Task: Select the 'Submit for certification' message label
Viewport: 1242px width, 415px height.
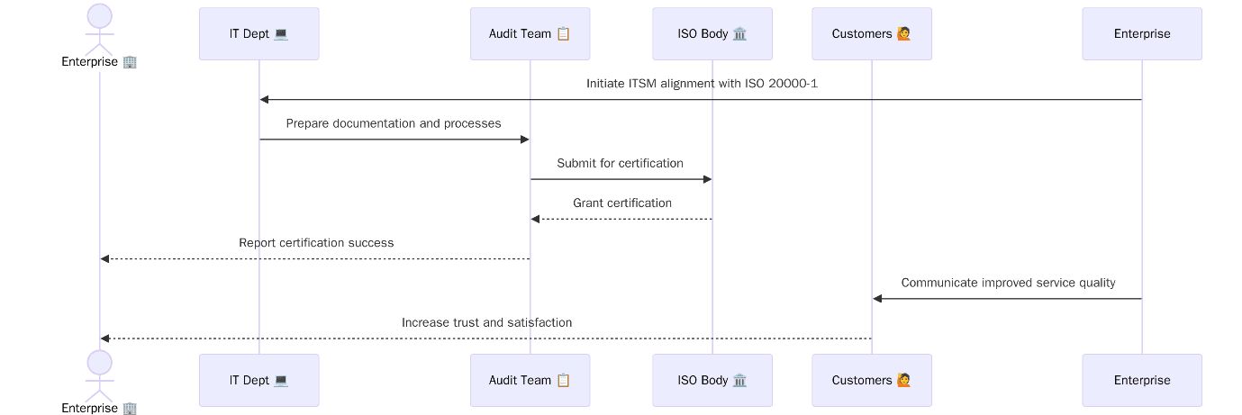Action: 621,164
